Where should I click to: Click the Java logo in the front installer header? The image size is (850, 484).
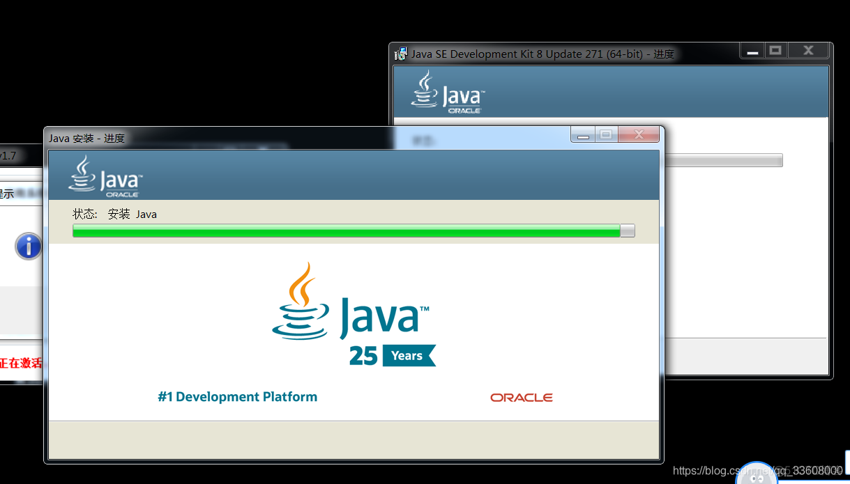[105, 176]
